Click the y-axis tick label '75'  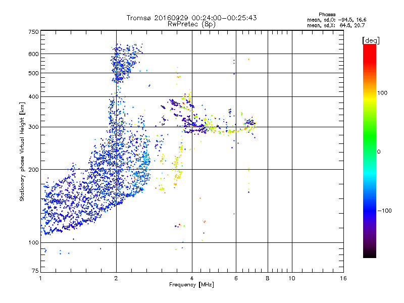pyautogui.click(x=35, y=271)
